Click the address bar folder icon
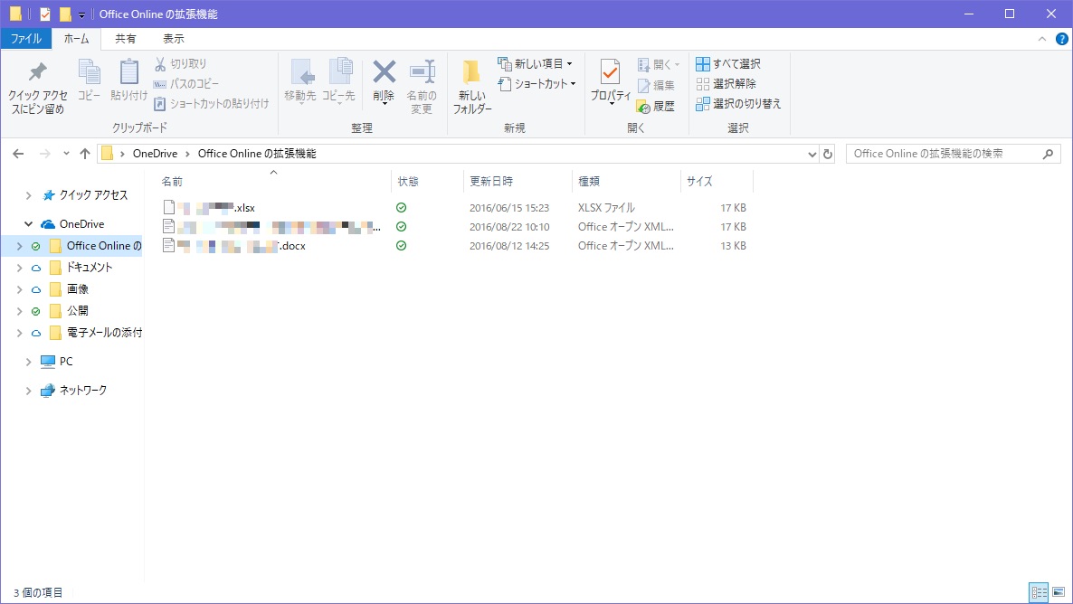 tap(107, 154)
